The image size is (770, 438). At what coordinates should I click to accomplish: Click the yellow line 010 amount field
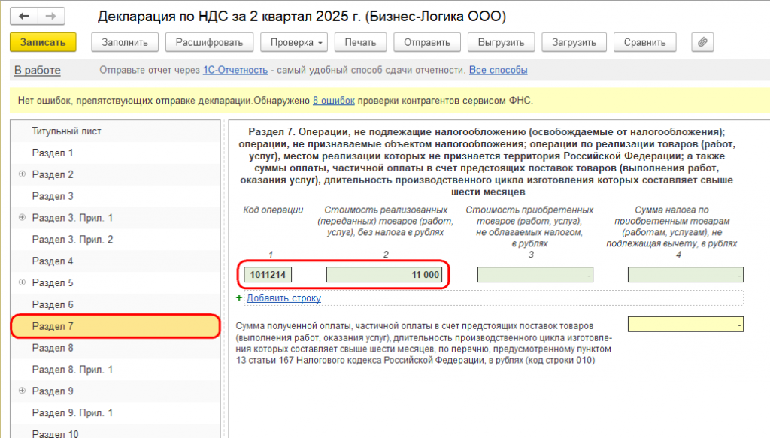tap(686, 325)
